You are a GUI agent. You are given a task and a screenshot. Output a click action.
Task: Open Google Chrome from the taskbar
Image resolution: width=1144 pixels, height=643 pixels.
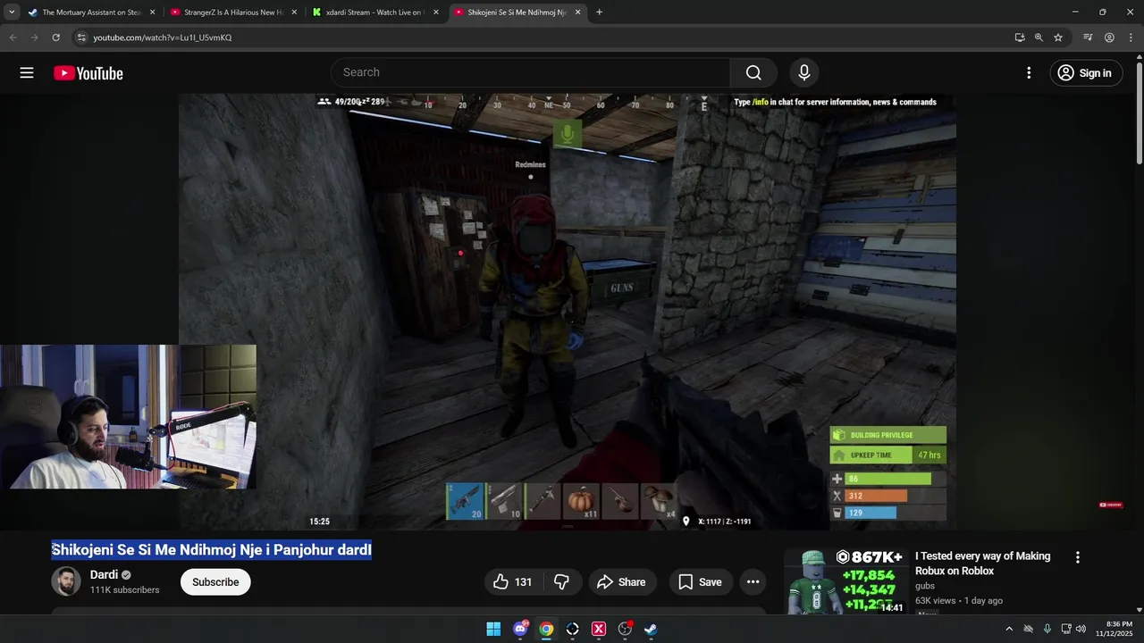[x=546, y=629]
